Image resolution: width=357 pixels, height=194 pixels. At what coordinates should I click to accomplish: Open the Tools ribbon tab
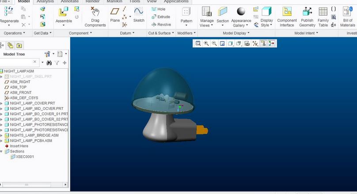(135, 2)
